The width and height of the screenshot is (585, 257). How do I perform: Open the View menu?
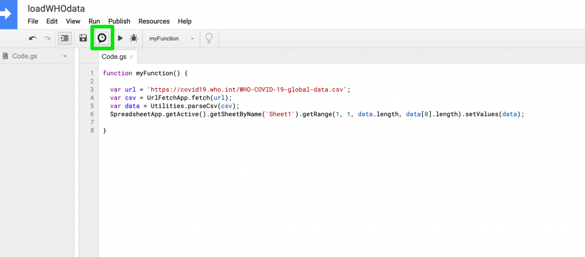click(x=73, y=21)
